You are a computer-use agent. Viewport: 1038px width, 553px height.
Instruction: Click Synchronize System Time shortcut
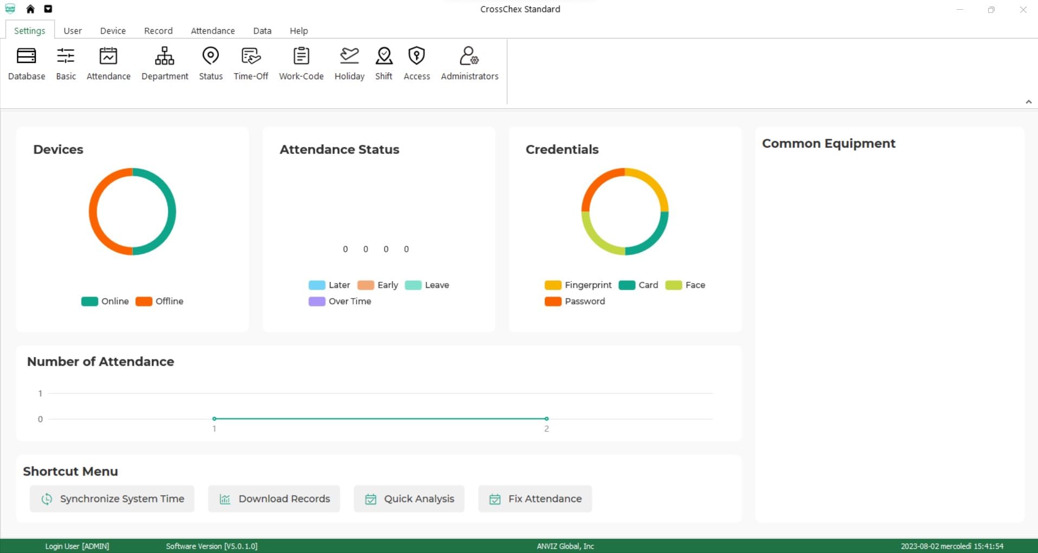(112, 499)
